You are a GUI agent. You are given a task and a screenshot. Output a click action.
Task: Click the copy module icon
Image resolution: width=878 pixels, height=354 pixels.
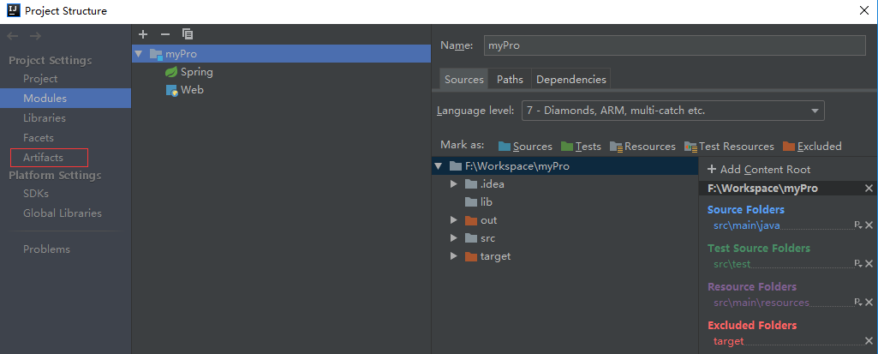(x=188, y=34)
